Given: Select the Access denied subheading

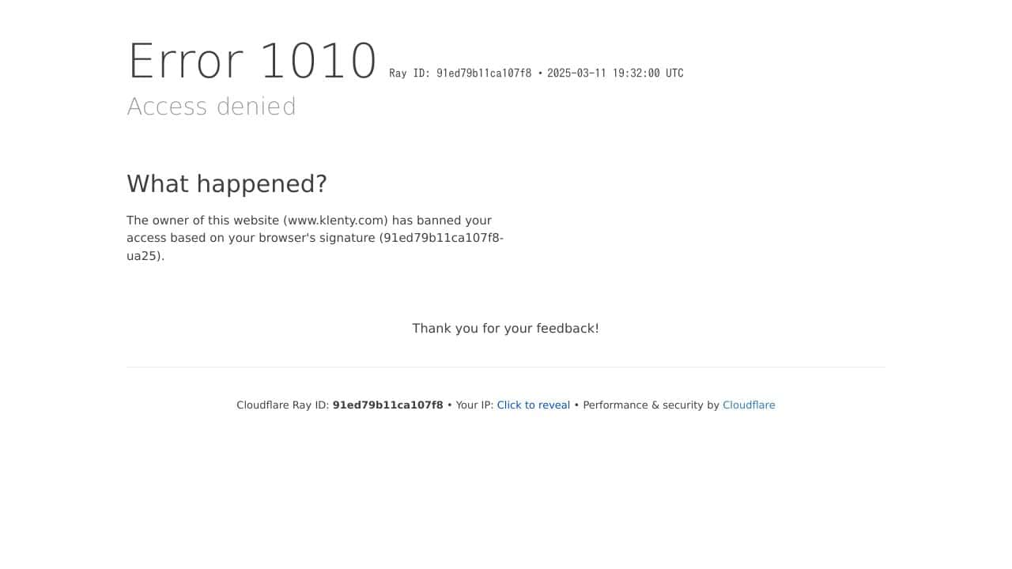Looking at the screenshot, I should tap(212, 107).
